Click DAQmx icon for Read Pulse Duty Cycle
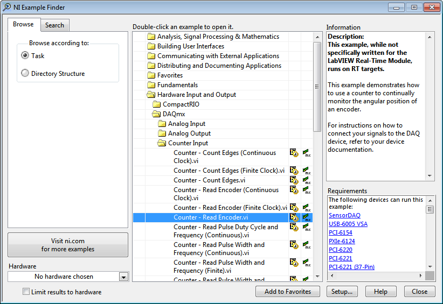This screenshot has width=443, height=304. click(307, 227)
